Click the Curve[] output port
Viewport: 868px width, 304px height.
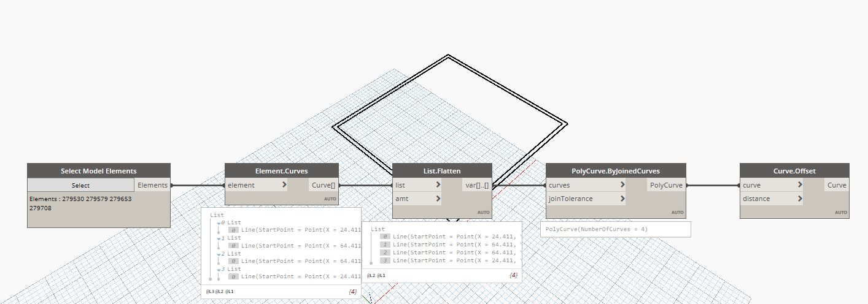coord(324,185)
